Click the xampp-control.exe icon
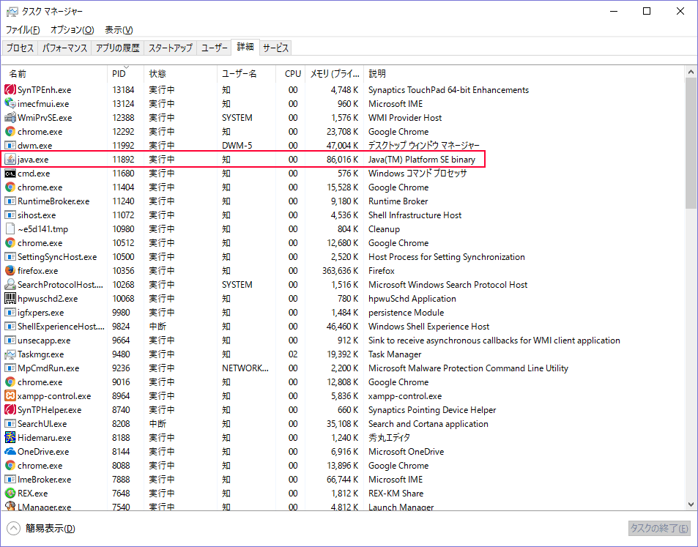Image resolution: width=698 pixels, height=547 pixels. tap(10, 395)
